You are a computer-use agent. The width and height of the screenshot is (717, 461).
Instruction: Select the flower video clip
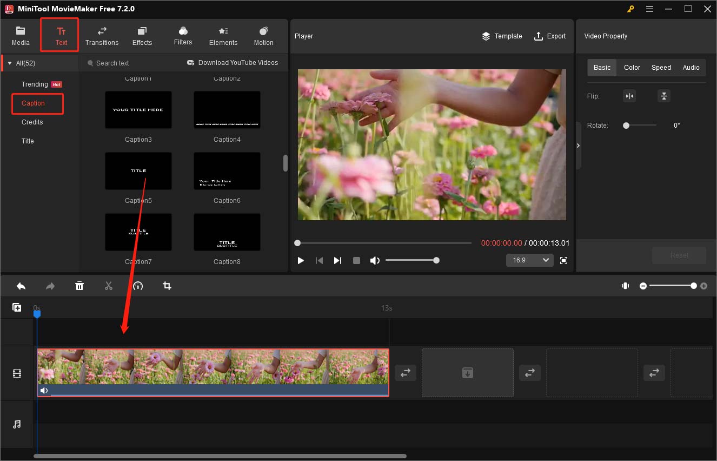point(213,372)
